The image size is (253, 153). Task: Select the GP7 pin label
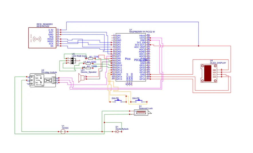coord(118,56)
